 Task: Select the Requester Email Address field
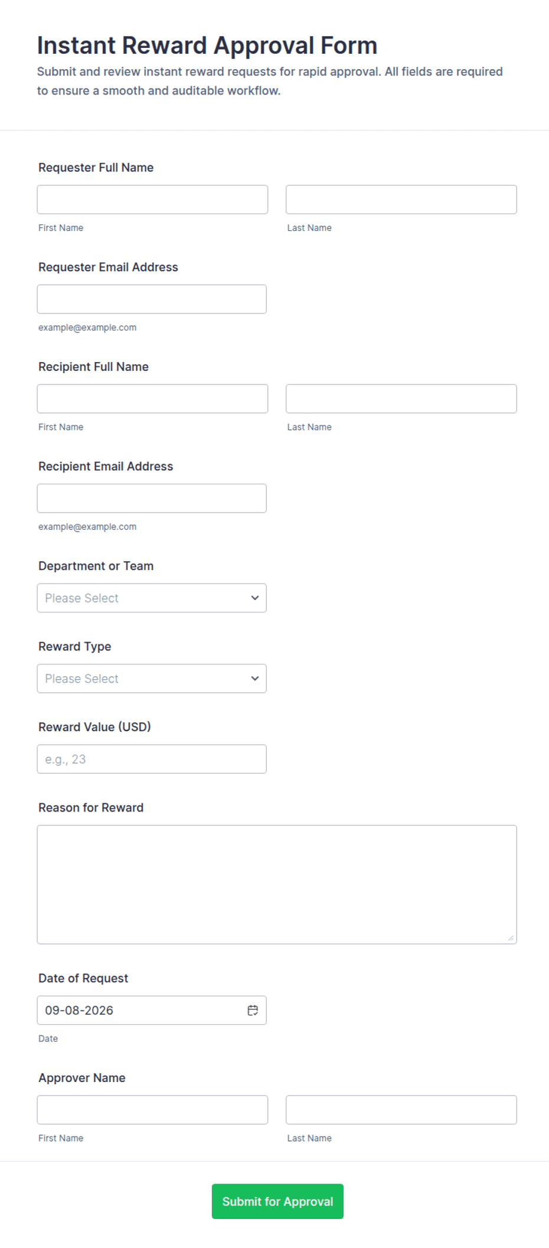[152, 299]
